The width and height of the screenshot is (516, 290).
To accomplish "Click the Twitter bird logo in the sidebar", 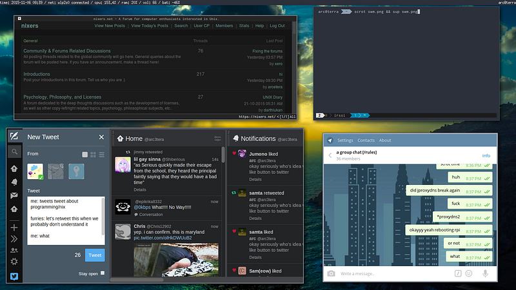I will [14, 276].
